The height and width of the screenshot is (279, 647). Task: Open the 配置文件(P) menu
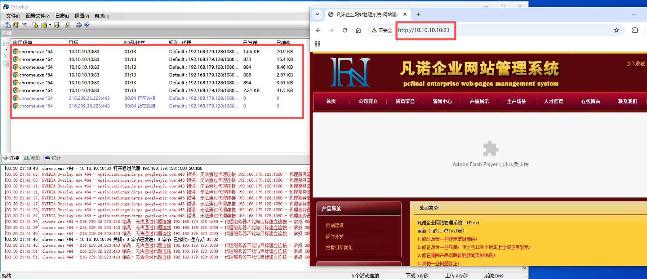[x=38, y=16]
